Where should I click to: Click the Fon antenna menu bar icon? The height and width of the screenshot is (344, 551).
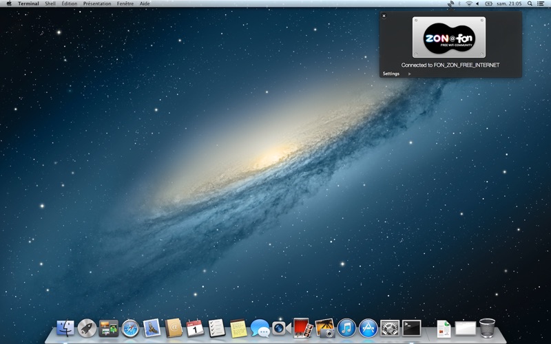tap(450, 4)
